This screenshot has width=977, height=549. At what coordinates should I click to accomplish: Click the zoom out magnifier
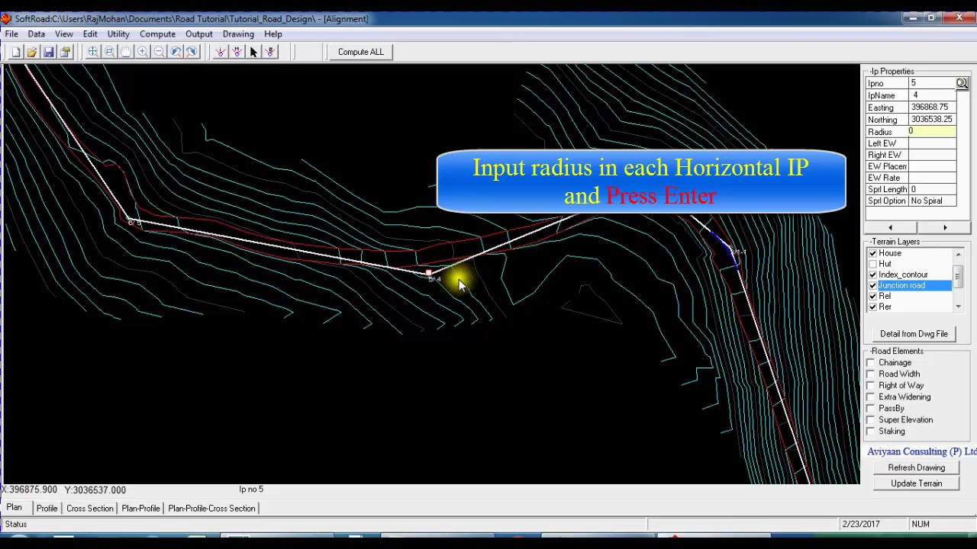pos(159,52)
